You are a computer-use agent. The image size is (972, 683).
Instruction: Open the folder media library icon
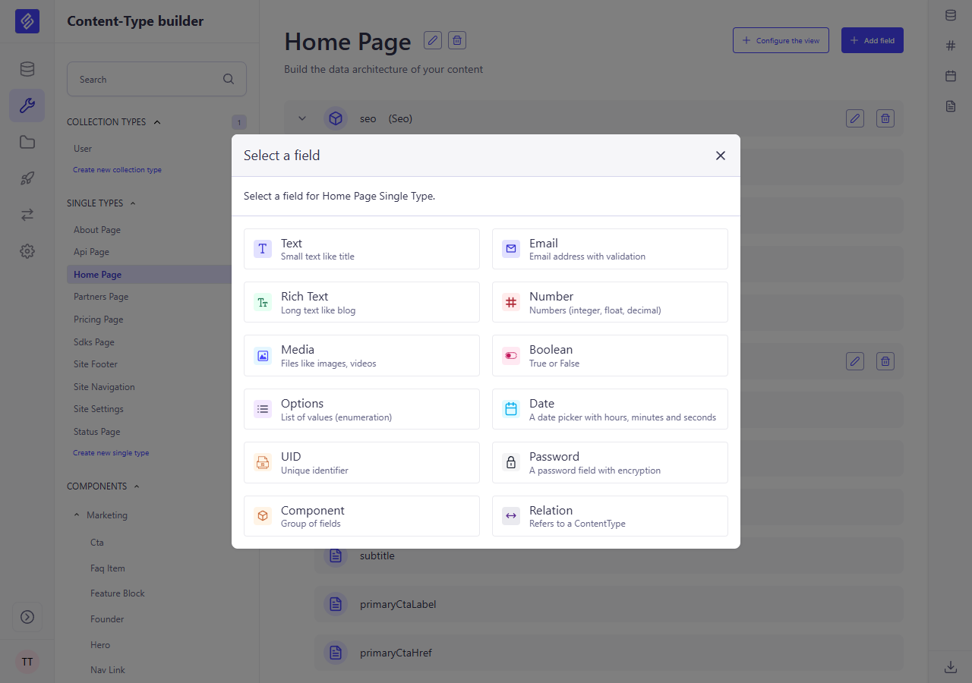pyautogui.click(x=27, y=142)
